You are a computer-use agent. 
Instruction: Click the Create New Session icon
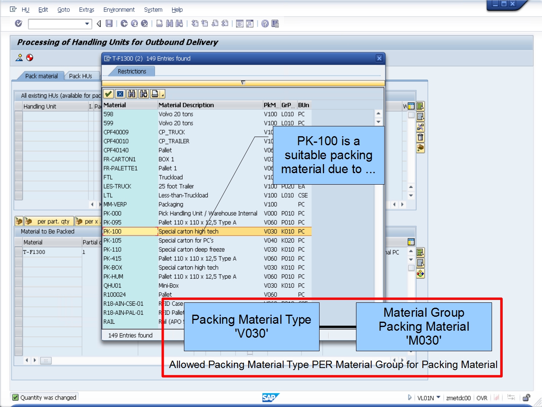[x=240, y=23]
